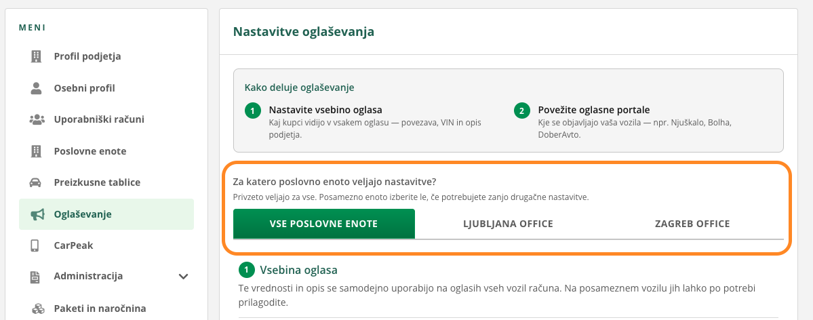Image resolution: width=813 pixels, height=320 pixels.
Task: Click the Paketi in naročnina boxes icon
Action: 37,308
